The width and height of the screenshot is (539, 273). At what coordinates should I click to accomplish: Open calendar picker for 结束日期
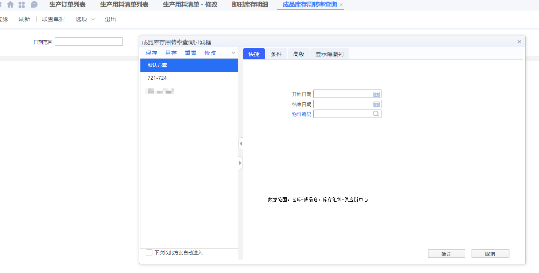tap(377, 104)
